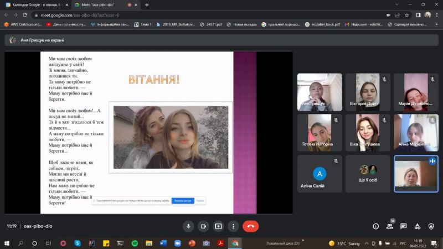Open Skype from taskbar
The image size is (443, 249).
[x=78, y=243]
